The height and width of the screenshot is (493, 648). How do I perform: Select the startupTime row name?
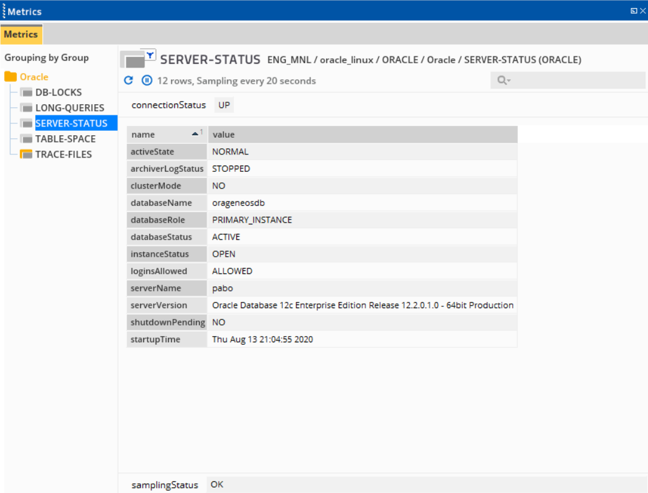167,339
